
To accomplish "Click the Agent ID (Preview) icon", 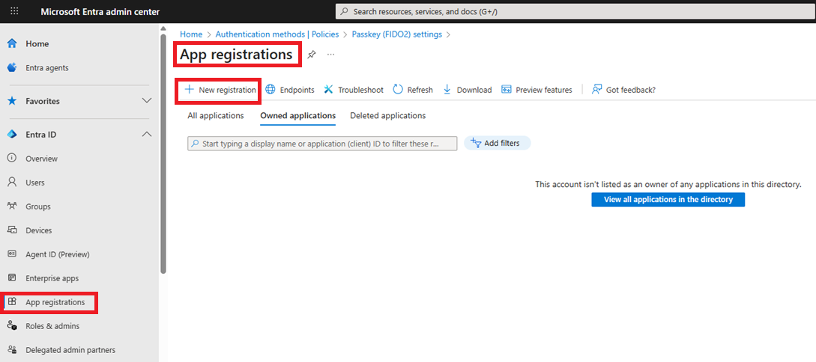I will [12, 254].
